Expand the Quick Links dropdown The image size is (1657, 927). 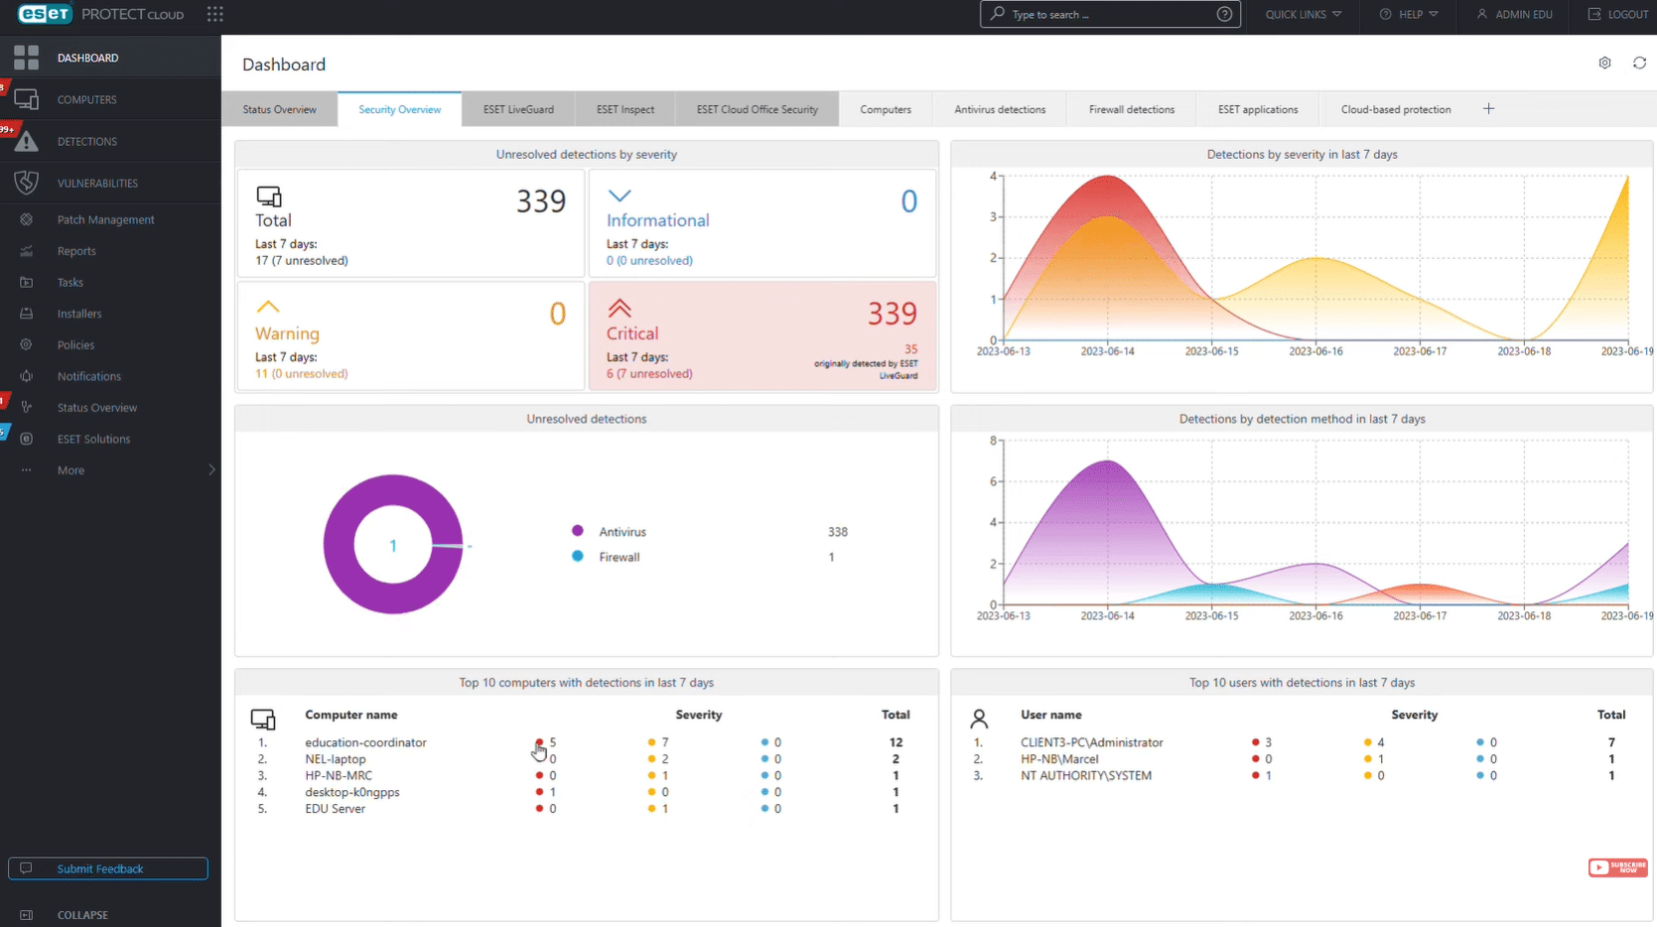point(1303,14)
